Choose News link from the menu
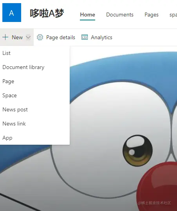 (x=35, y=124)
